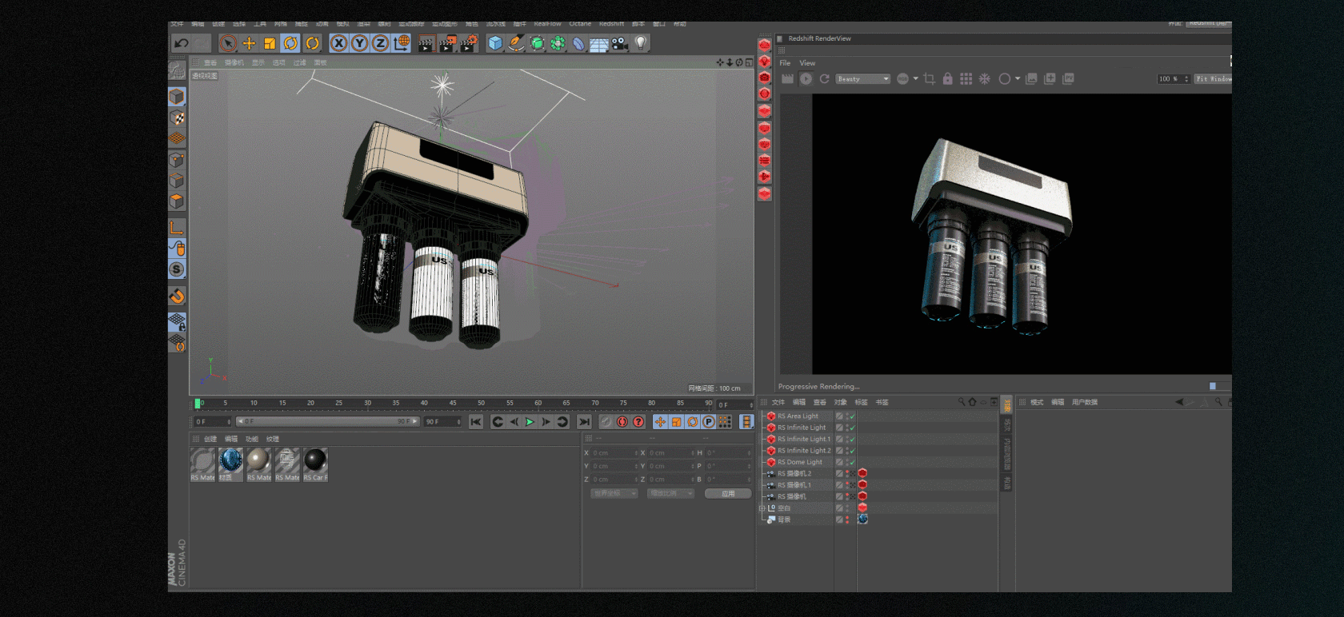Add a Light bulb object
The image size is (1344, 617).
click(640, 43)
